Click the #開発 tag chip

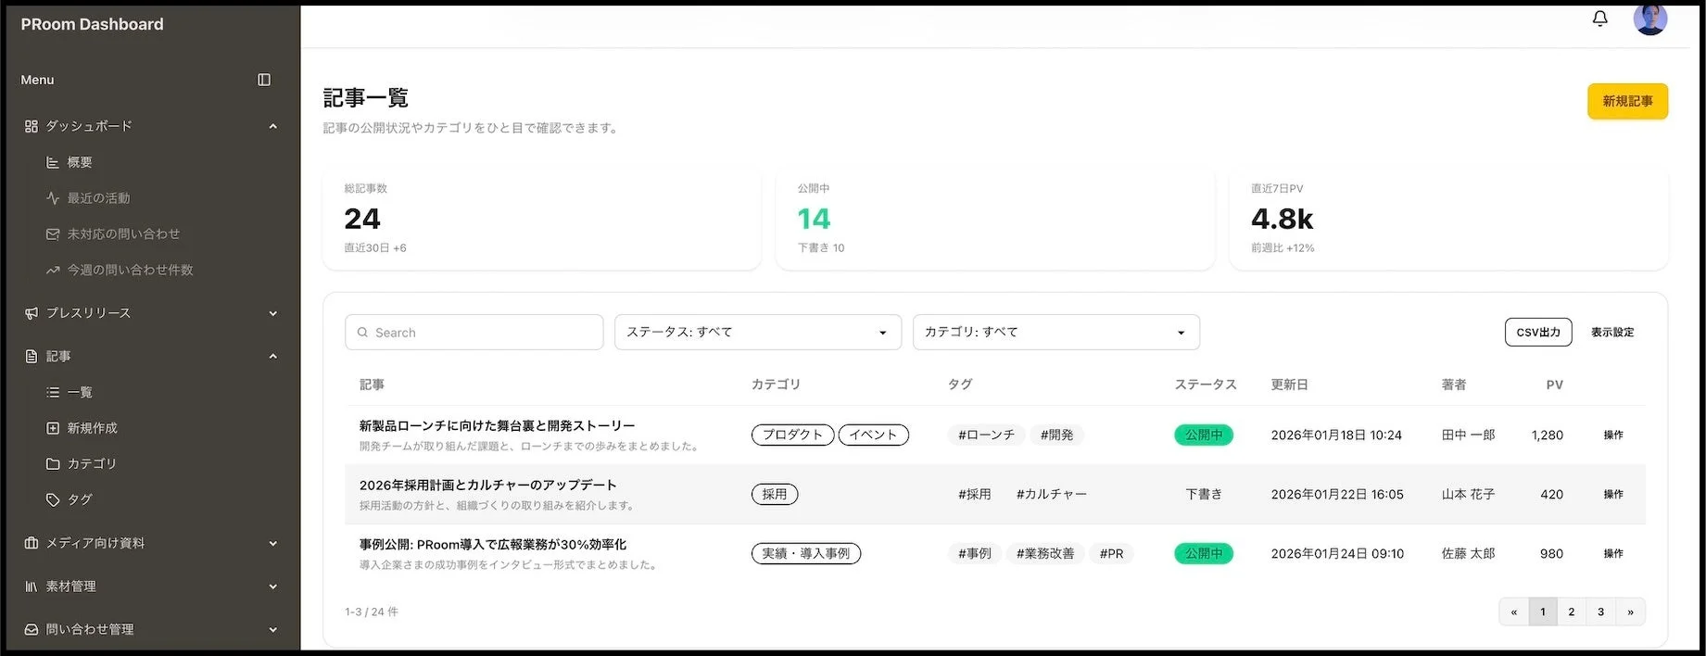(x=1056, y=435)
